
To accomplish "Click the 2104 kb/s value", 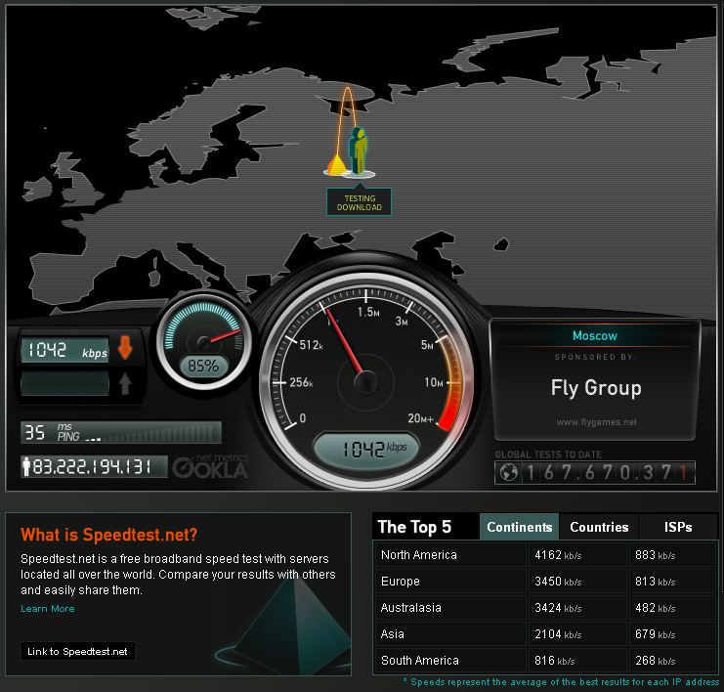I will (x=558, y=633).
